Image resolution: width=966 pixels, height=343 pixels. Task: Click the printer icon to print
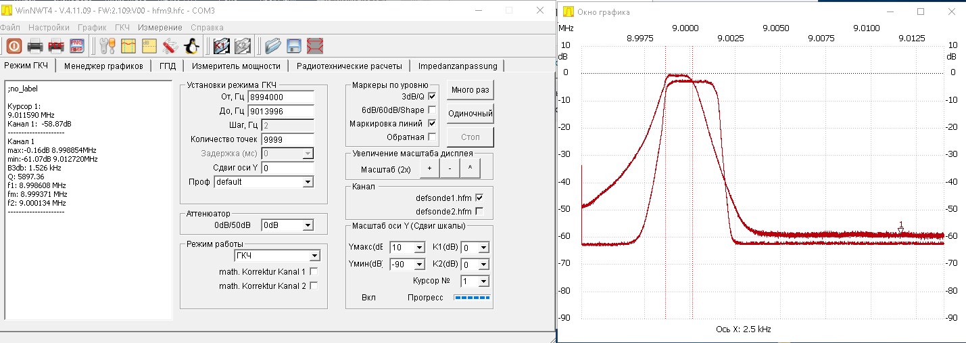pyautogui.click(x=35, y=46)
